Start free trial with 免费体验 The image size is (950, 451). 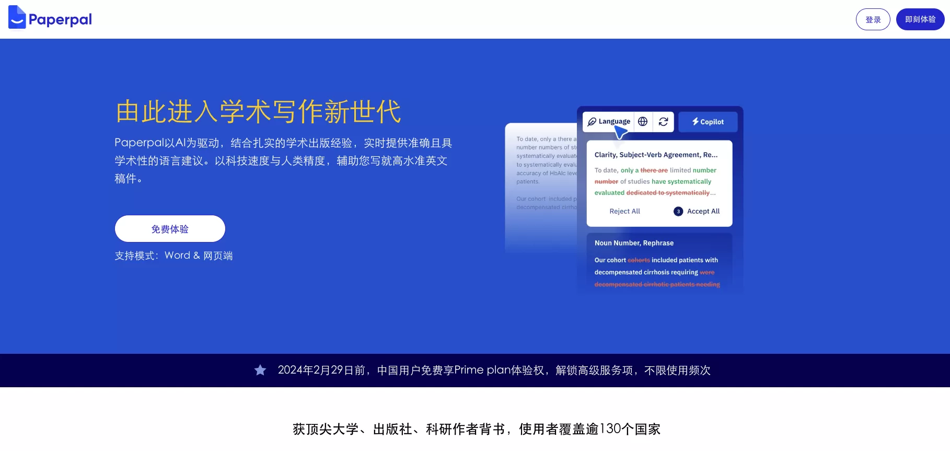pos(170,229)
